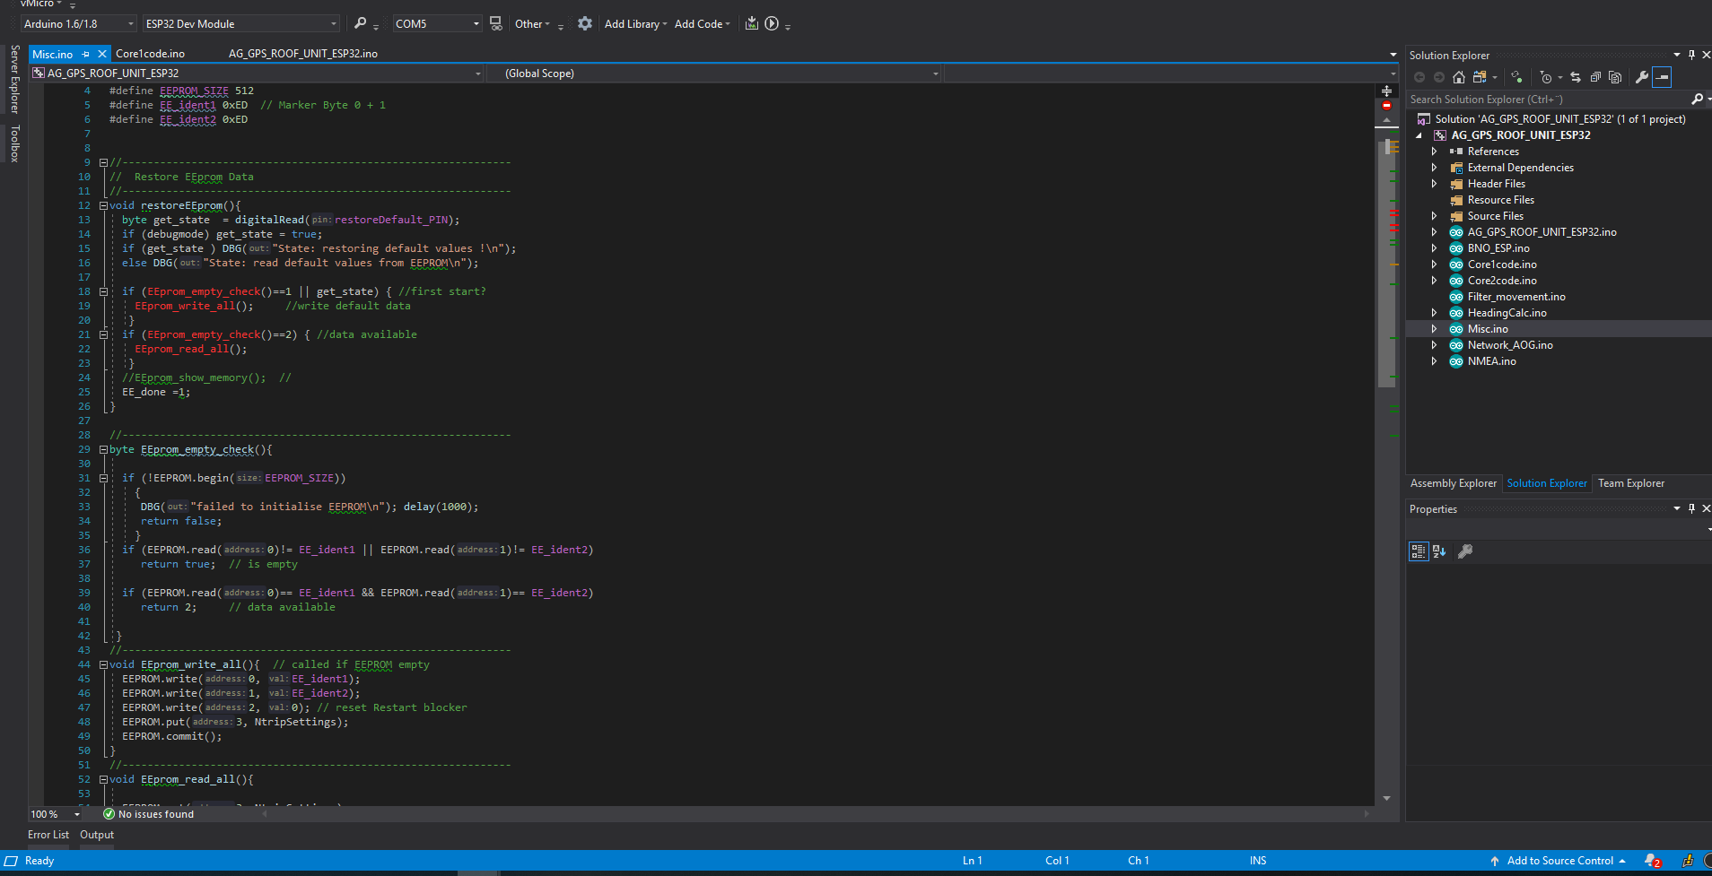Open the serial monitor icon beside COM5
Image resolution: width=1712 pixels, height=876 pixels.
coord(496,23)
